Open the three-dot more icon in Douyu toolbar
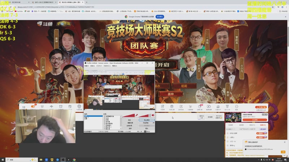 pyautogui.click(x=237, y=107)
